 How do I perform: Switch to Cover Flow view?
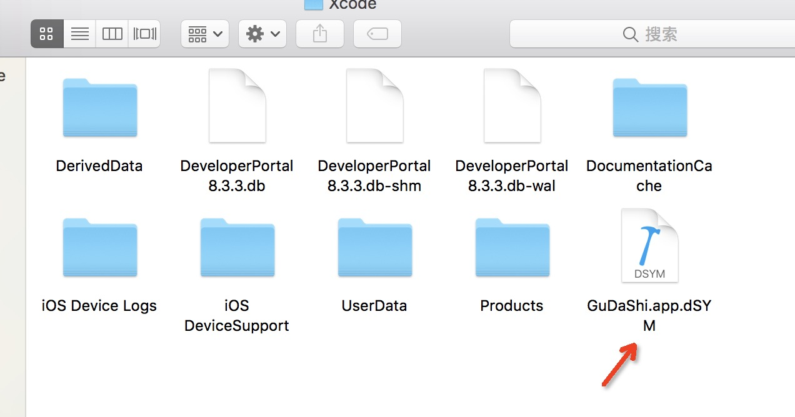[144, 34]
